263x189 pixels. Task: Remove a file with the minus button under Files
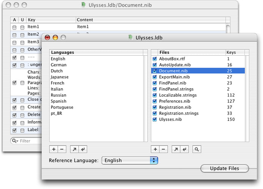[x=164, y=149]
